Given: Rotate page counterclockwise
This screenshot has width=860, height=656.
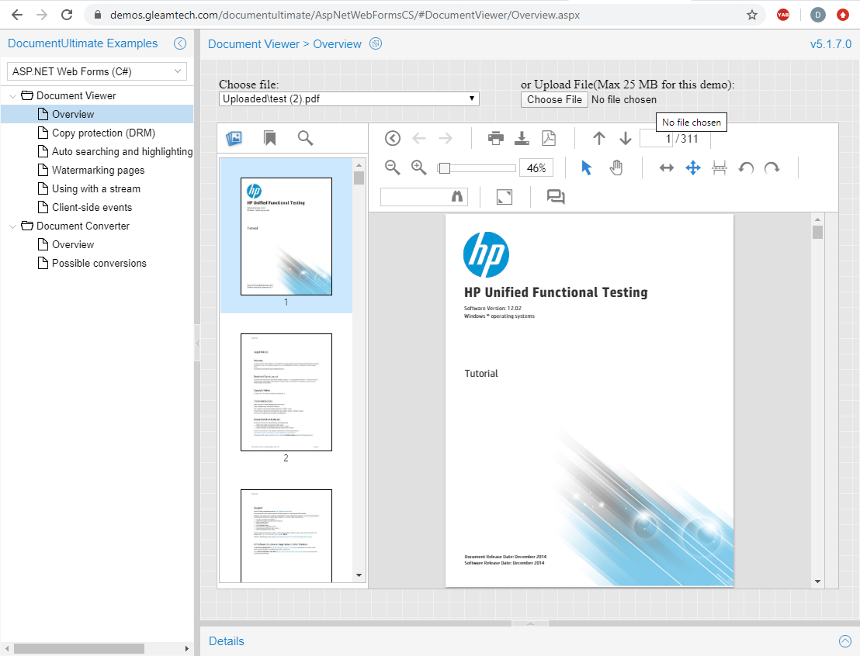Looking at the screenshot, I should (x=746, y=167).
